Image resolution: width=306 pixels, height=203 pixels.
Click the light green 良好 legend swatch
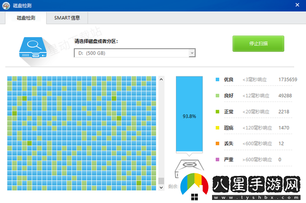click(217, 95)
